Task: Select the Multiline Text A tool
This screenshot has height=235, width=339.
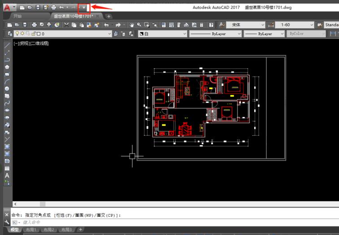Action: pos(7,175)
